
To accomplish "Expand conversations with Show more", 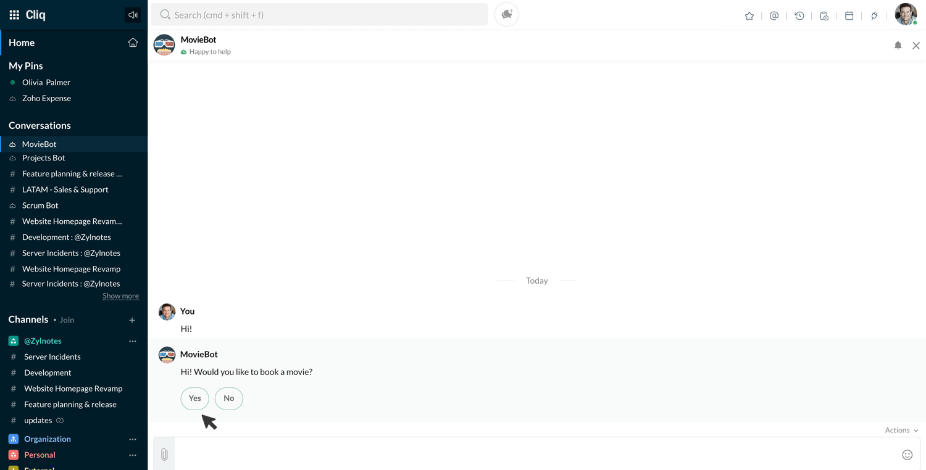I will pyautogui.click(x=120, y=296).
